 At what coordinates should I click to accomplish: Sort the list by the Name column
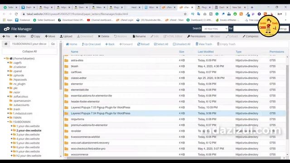coord(74,52)
